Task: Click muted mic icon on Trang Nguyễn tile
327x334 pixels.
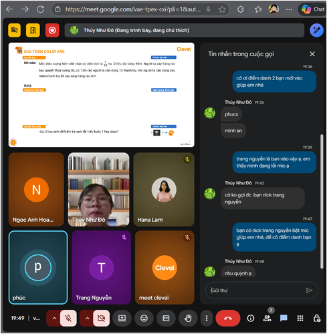Action: click(x=124, y=237)
